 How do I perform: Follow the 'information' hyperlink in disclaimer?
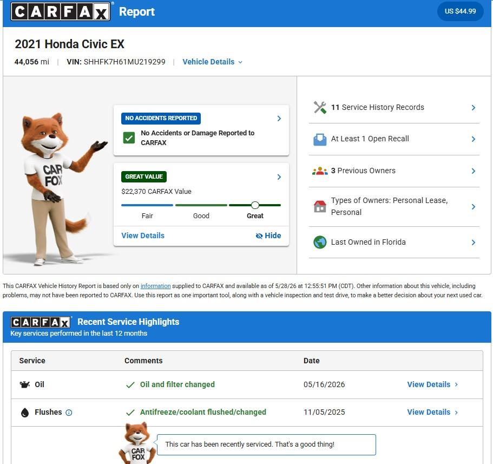[155, 286]
